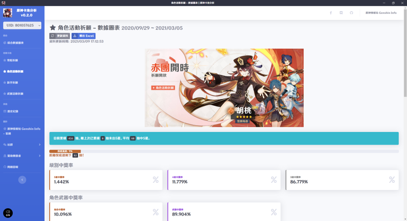Open the GitHub icon in top bar
Screen dimensions: 407x221
(351, 13)
